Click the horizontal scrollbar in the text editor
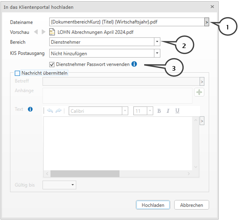Image resolution: width=239 pixels, height=220 pixels. point(85,174)
